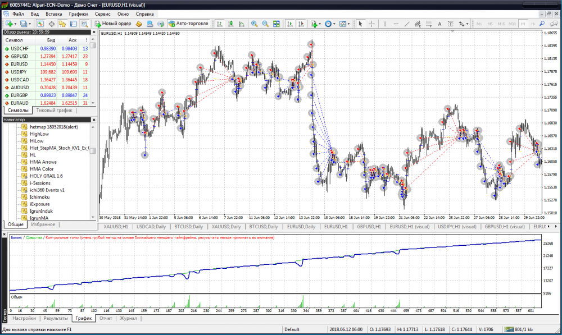Select the H1 timeframe button

(x=523, y=24)
